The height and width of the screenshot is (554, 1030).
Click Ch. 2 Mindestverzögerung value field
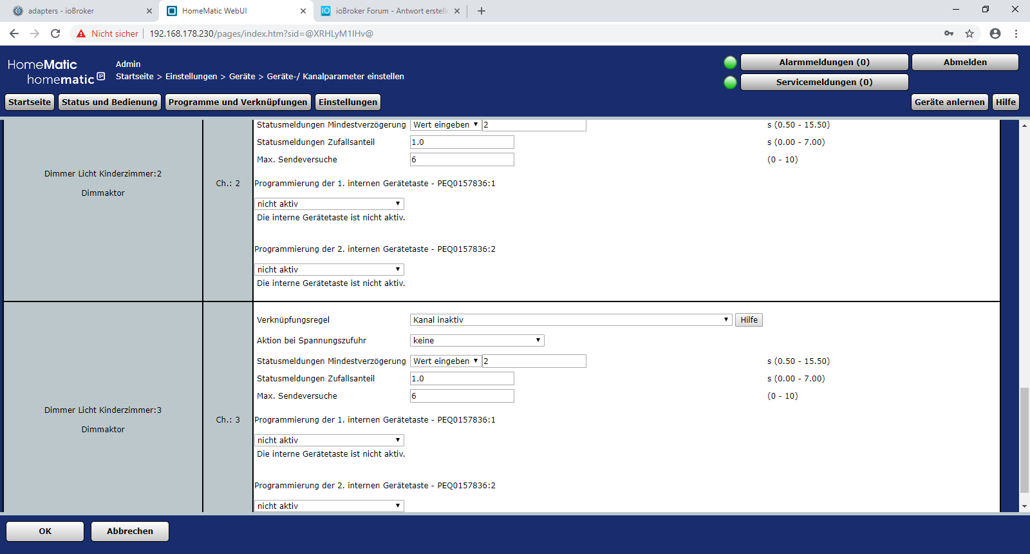click(534, 125)
